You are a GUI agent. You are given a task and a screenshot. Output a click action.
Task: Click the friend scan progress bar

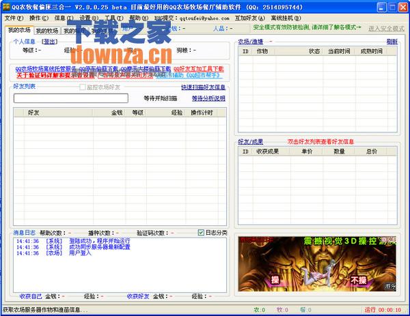click(x=71, y=98)
